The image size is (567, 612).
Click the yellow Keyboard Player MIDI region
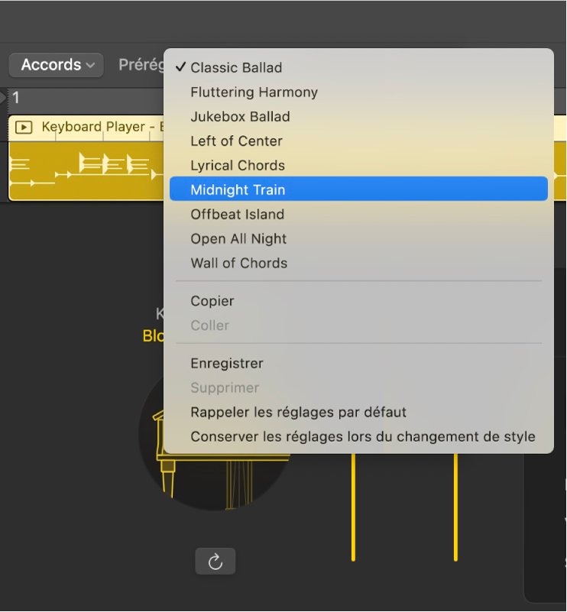[86, 171]
